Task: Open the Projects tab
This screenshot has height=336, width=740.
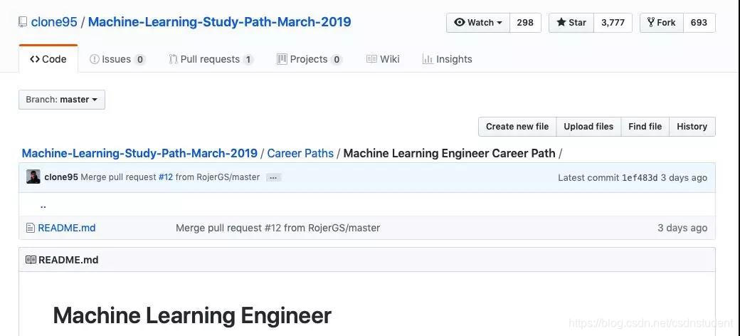Action: coord(309,59)
